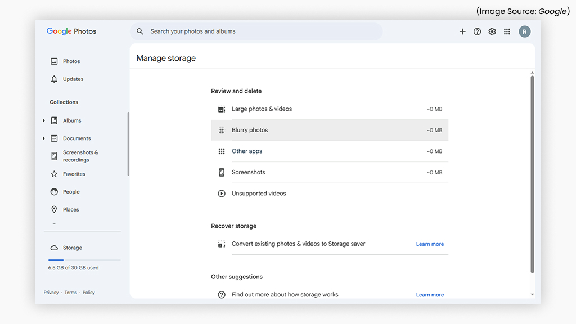Open the Terms link at bottom left
The image size is (576, 324).
(x=70, y=292)
